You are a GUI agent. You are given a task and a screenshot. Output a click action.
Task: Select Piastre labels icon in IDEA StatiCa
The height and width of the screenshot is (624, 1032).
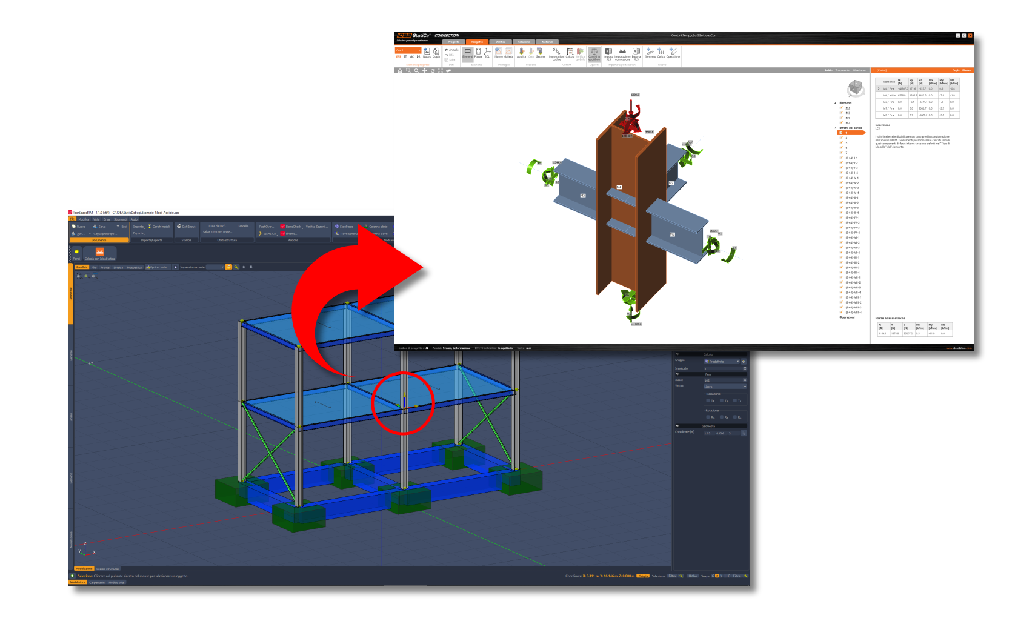(478, 52)
